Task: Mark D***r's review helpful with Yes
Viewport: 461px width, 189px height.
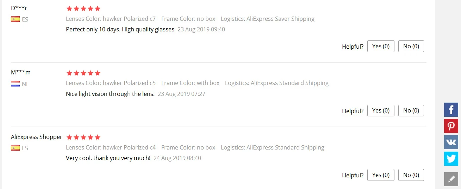Action: [x=381, y=46]
